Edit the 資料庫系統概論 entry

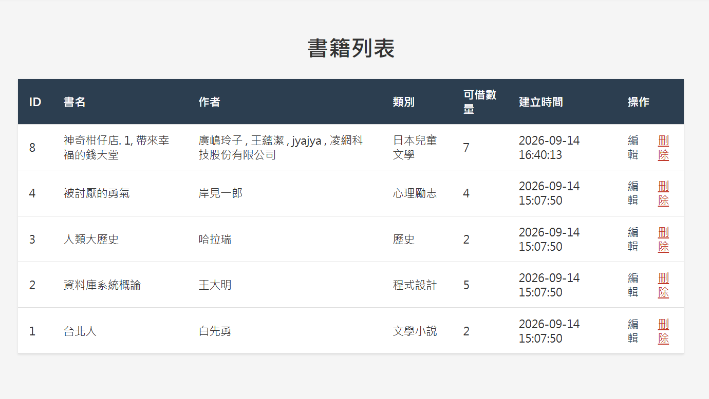click(x=633, y=285)
